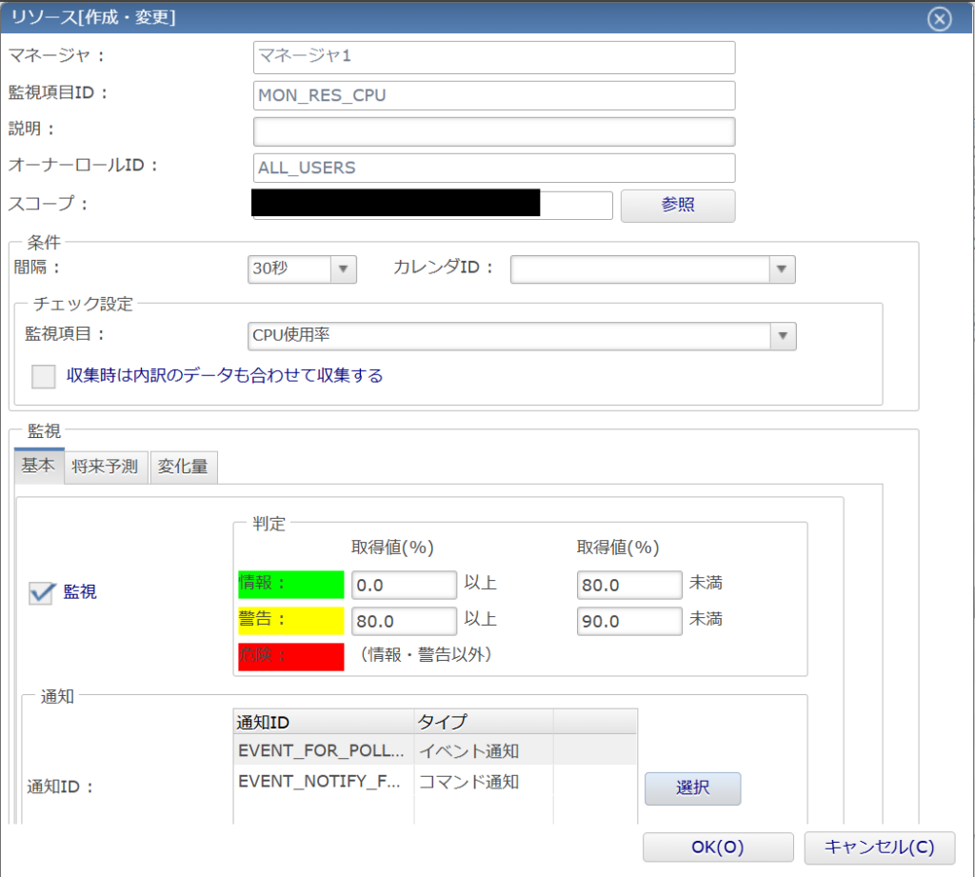975x877 pixels.
Task: Select the EVENT_FOR_POLL notification row
Action: pyautogui.click(x=324, y=752)
